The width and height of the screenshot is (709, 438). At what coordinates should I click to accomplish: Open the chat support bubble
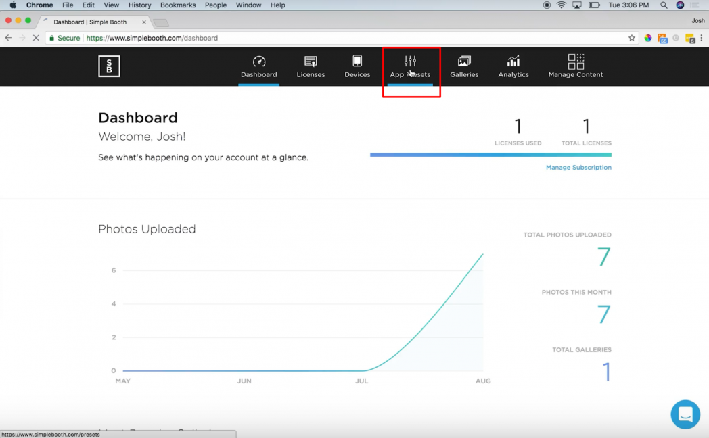tap(685, 414)
